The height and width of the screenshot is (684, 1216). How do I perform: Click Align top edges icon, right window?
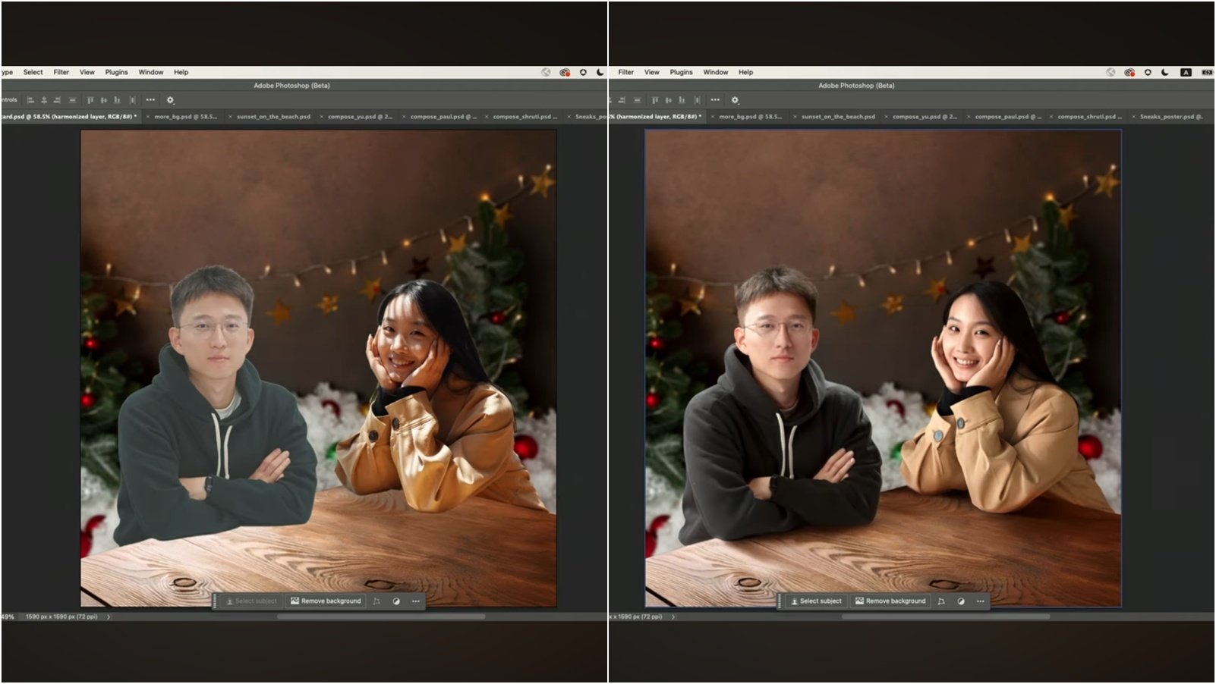click(x=655, y=99)
